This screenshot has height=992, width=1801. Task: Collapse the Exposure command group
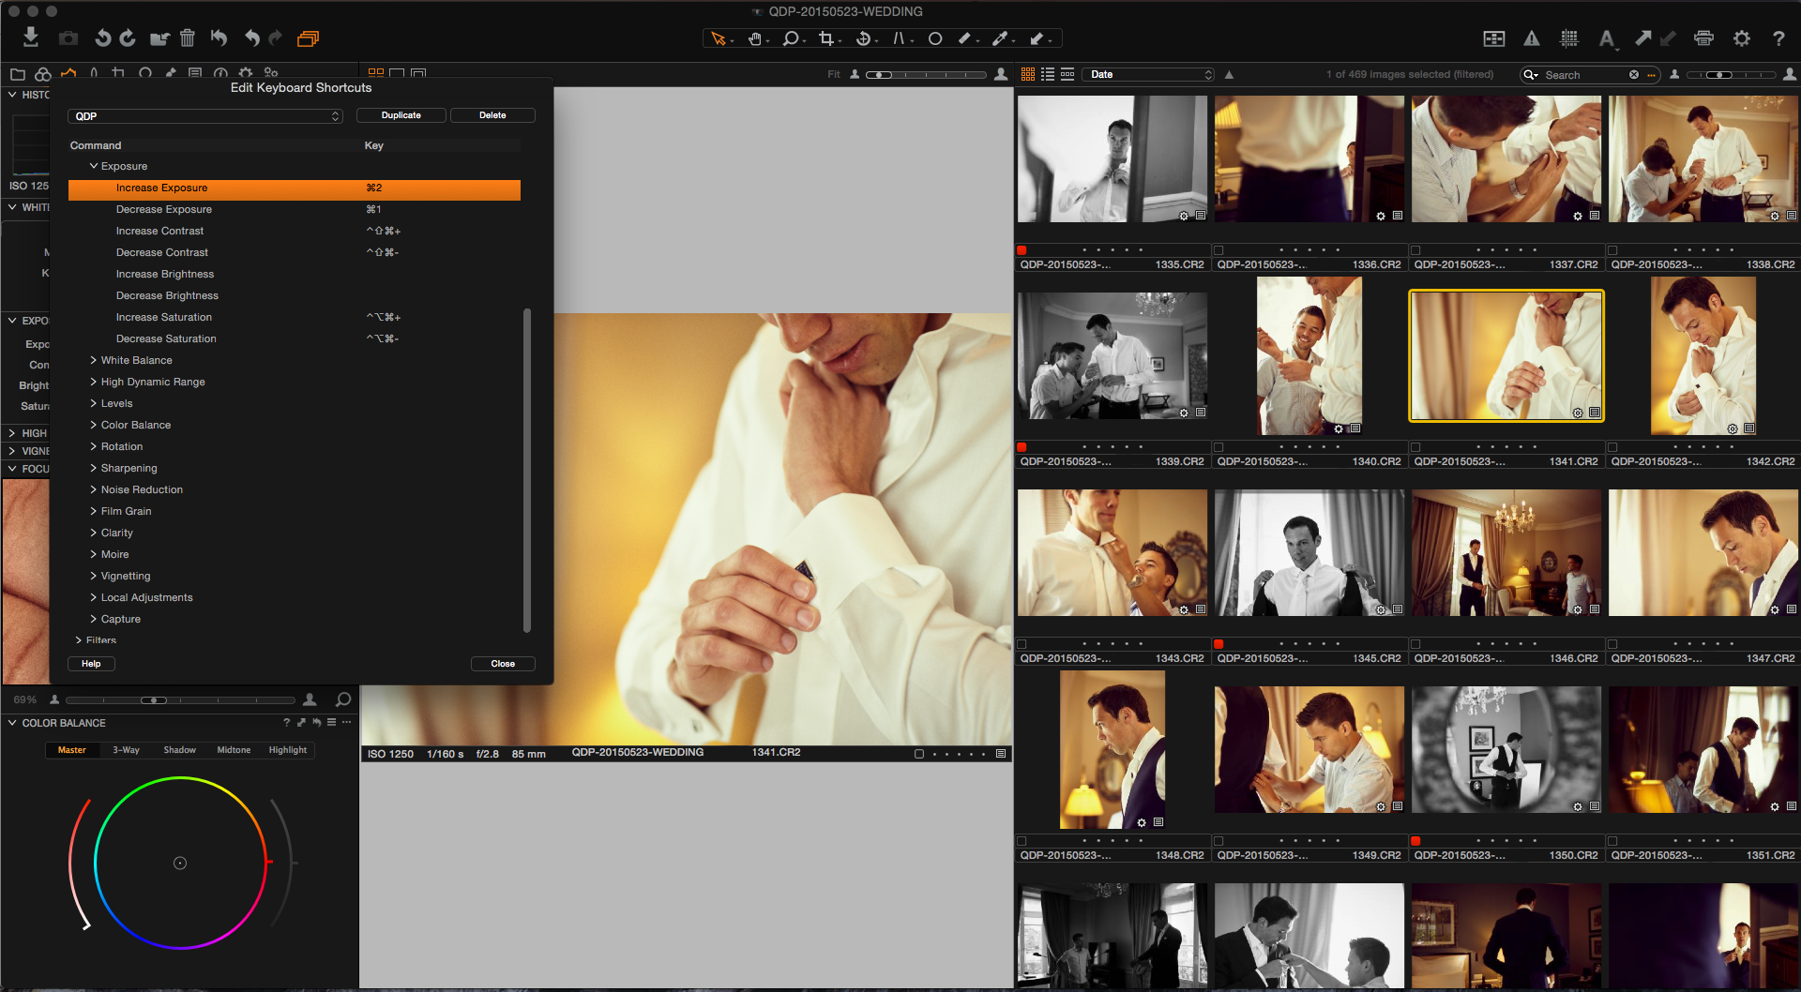coord(94,166)
